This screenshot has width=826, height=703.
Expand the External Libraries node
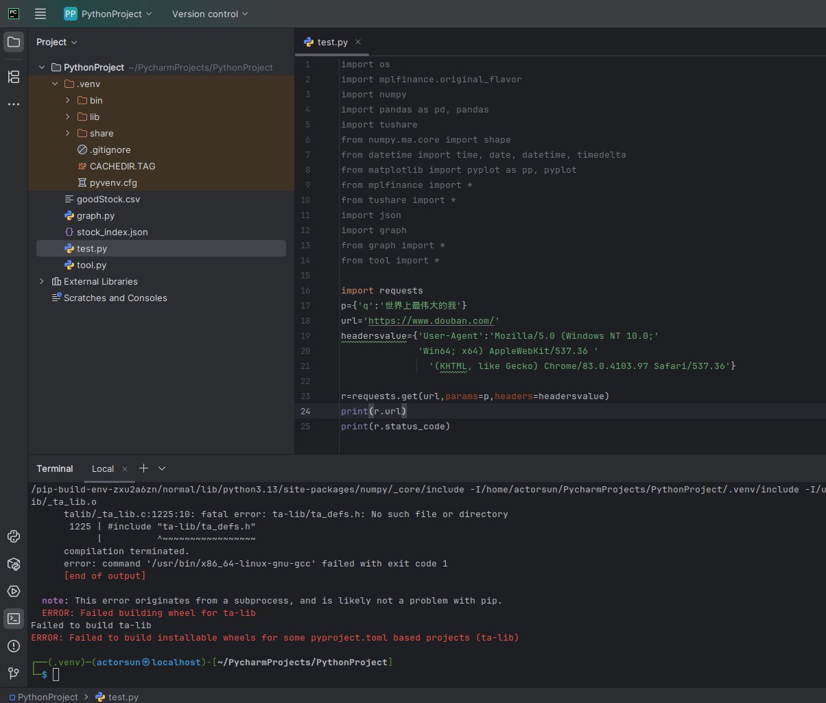pos(41,281)
